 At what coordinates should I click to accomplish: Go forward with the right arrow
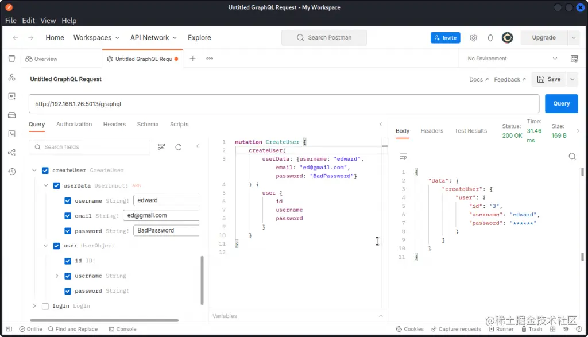pyautogui.click(x=31, y=37)
